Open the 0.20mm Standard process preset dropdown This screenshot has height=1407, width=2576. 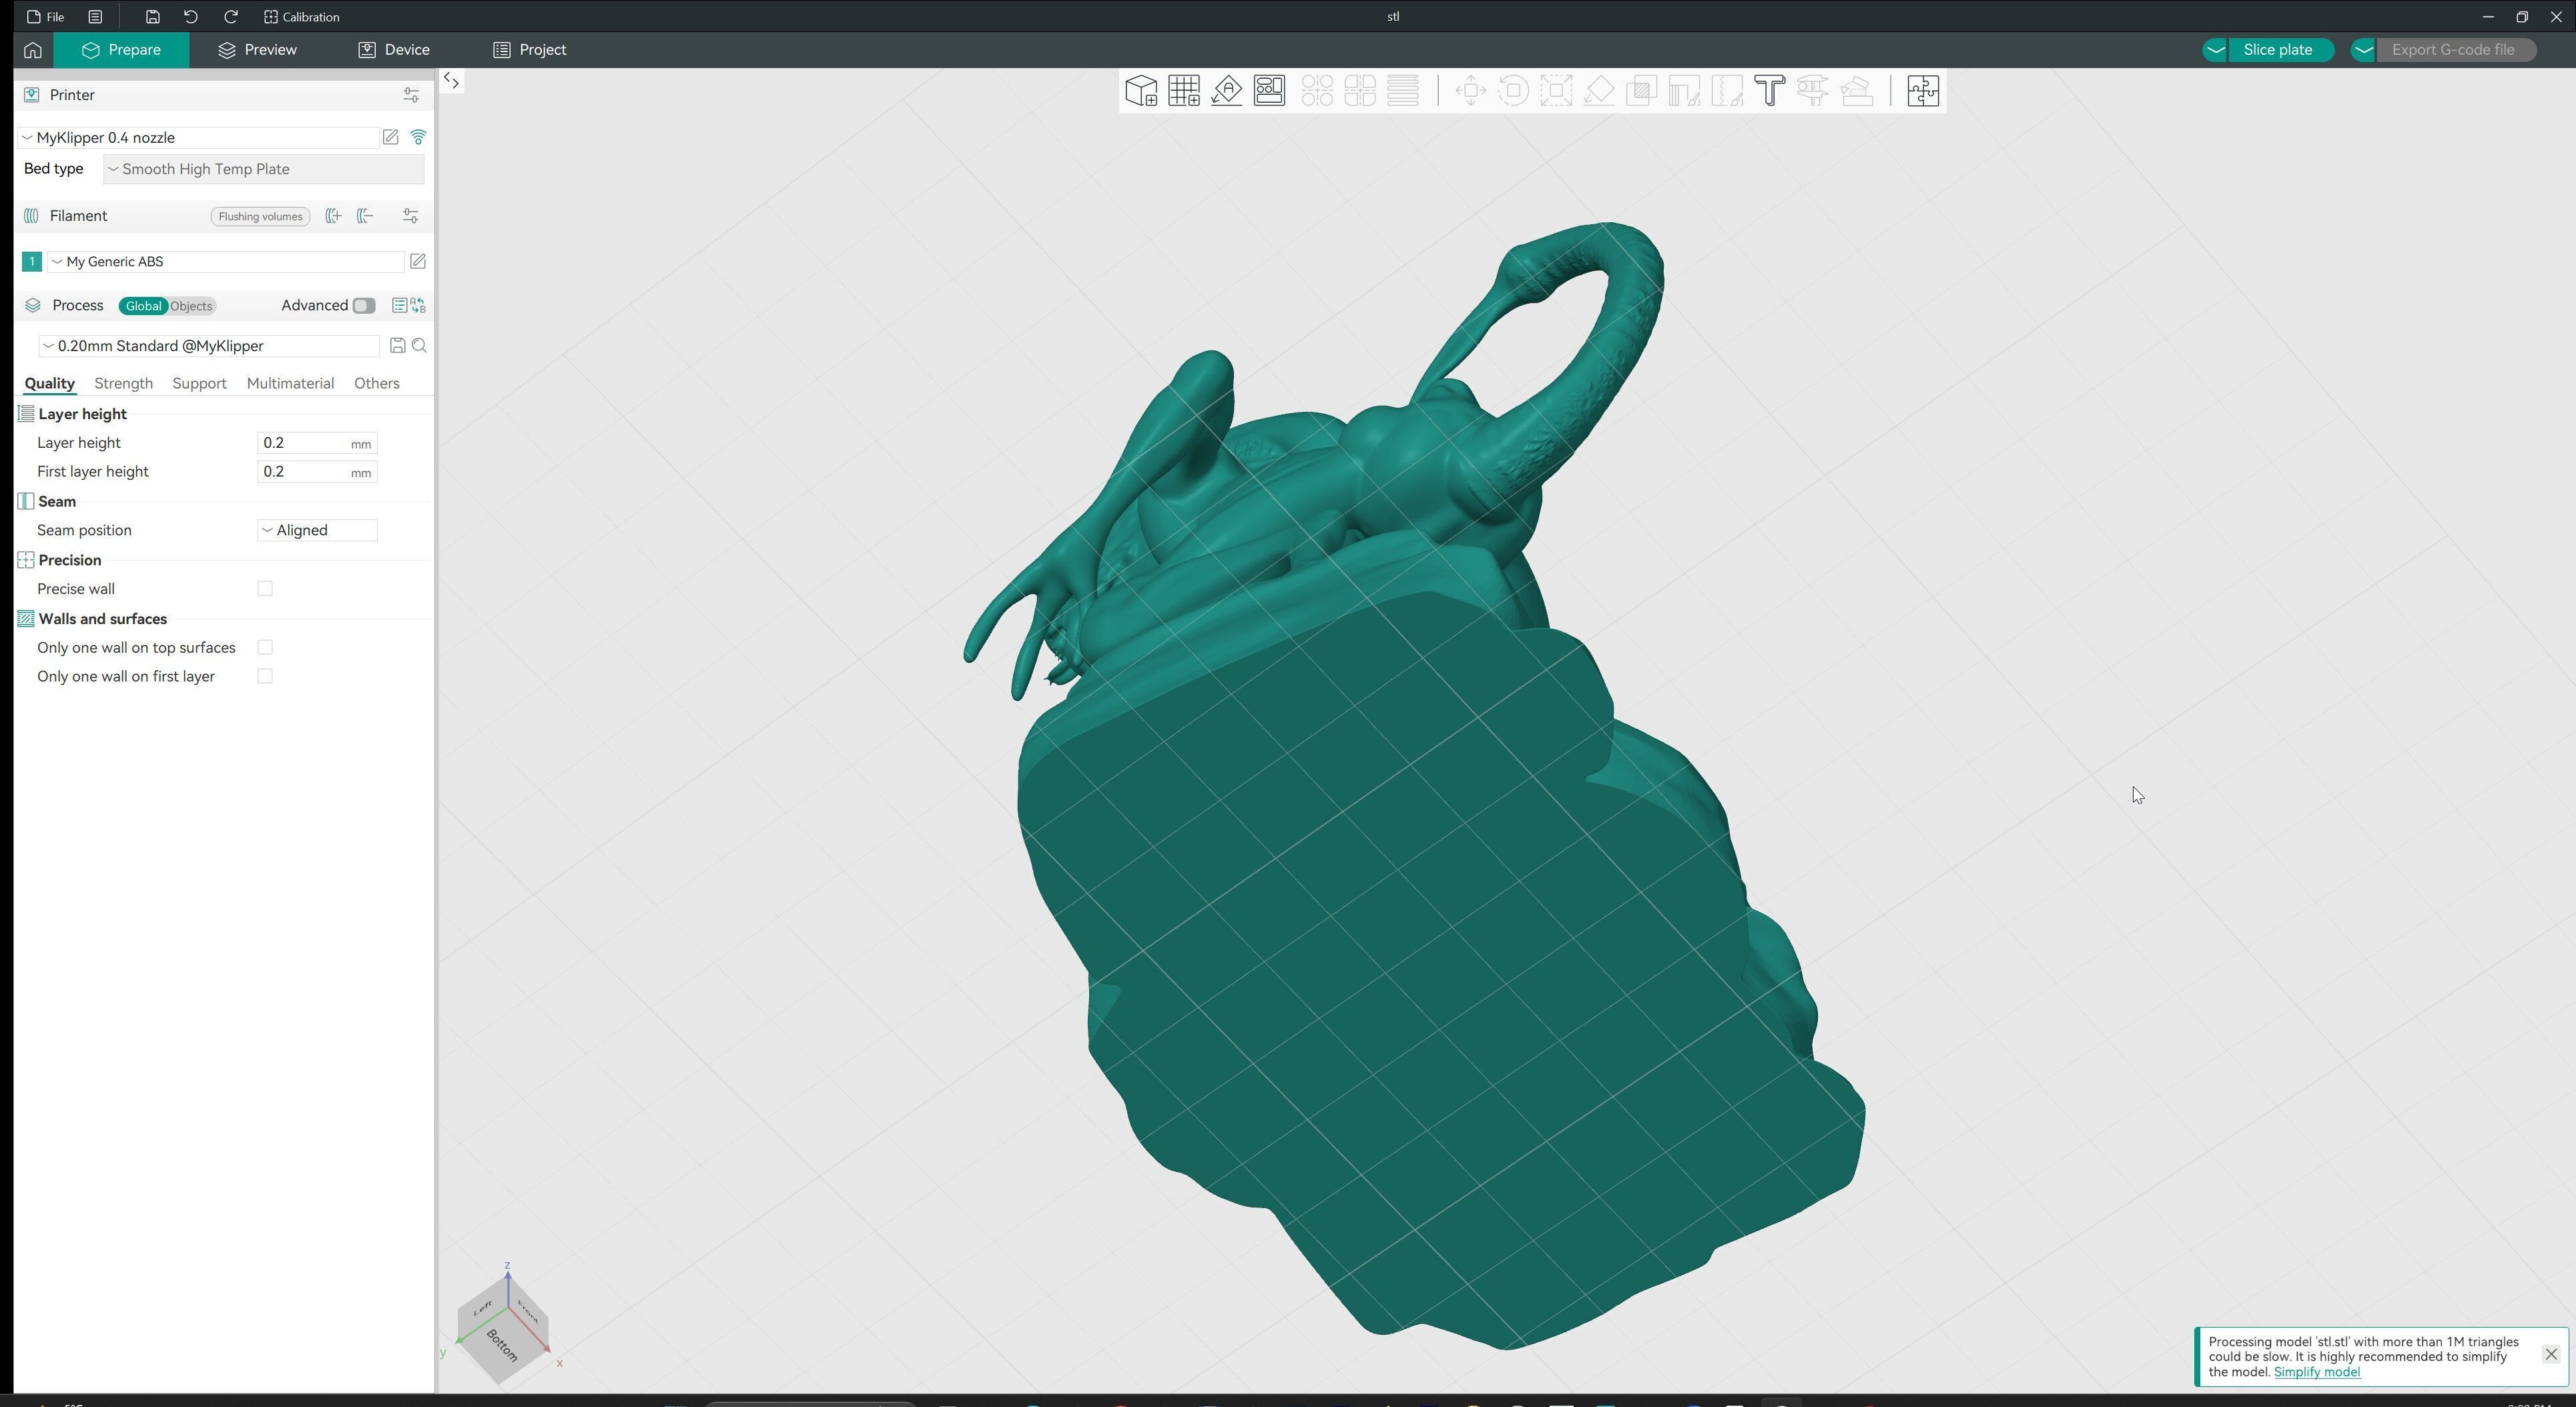point(209,346)
